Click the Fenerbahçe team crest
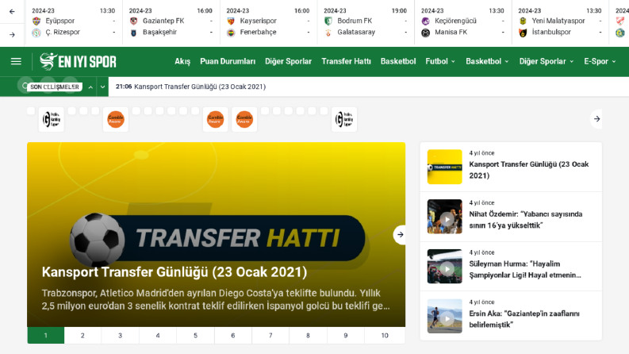 [x=231, y=32]
